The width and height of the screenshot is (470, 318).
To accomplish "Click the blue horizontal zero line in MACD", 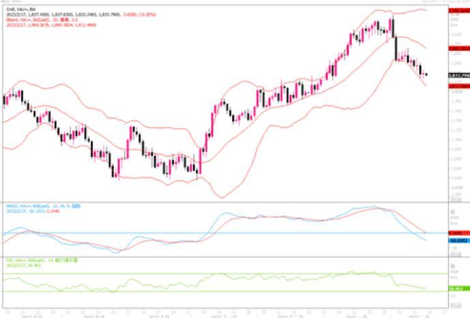I will pyautogui.click(x=205, y=233).
